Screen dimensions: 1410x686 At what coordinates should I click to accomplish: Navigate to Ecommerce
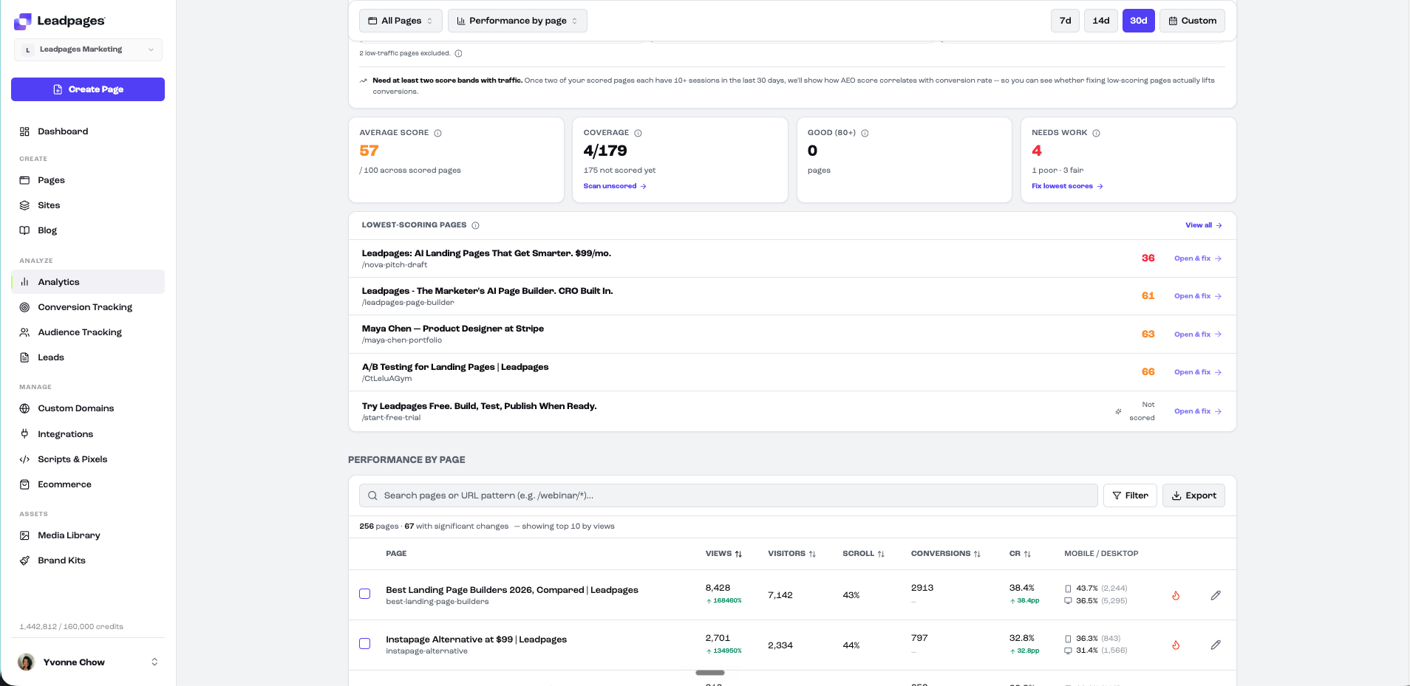pos(88,484)
